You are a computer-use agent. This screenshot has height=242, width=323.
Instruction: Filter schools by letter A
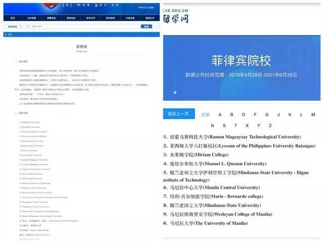(x=220, y=115)
